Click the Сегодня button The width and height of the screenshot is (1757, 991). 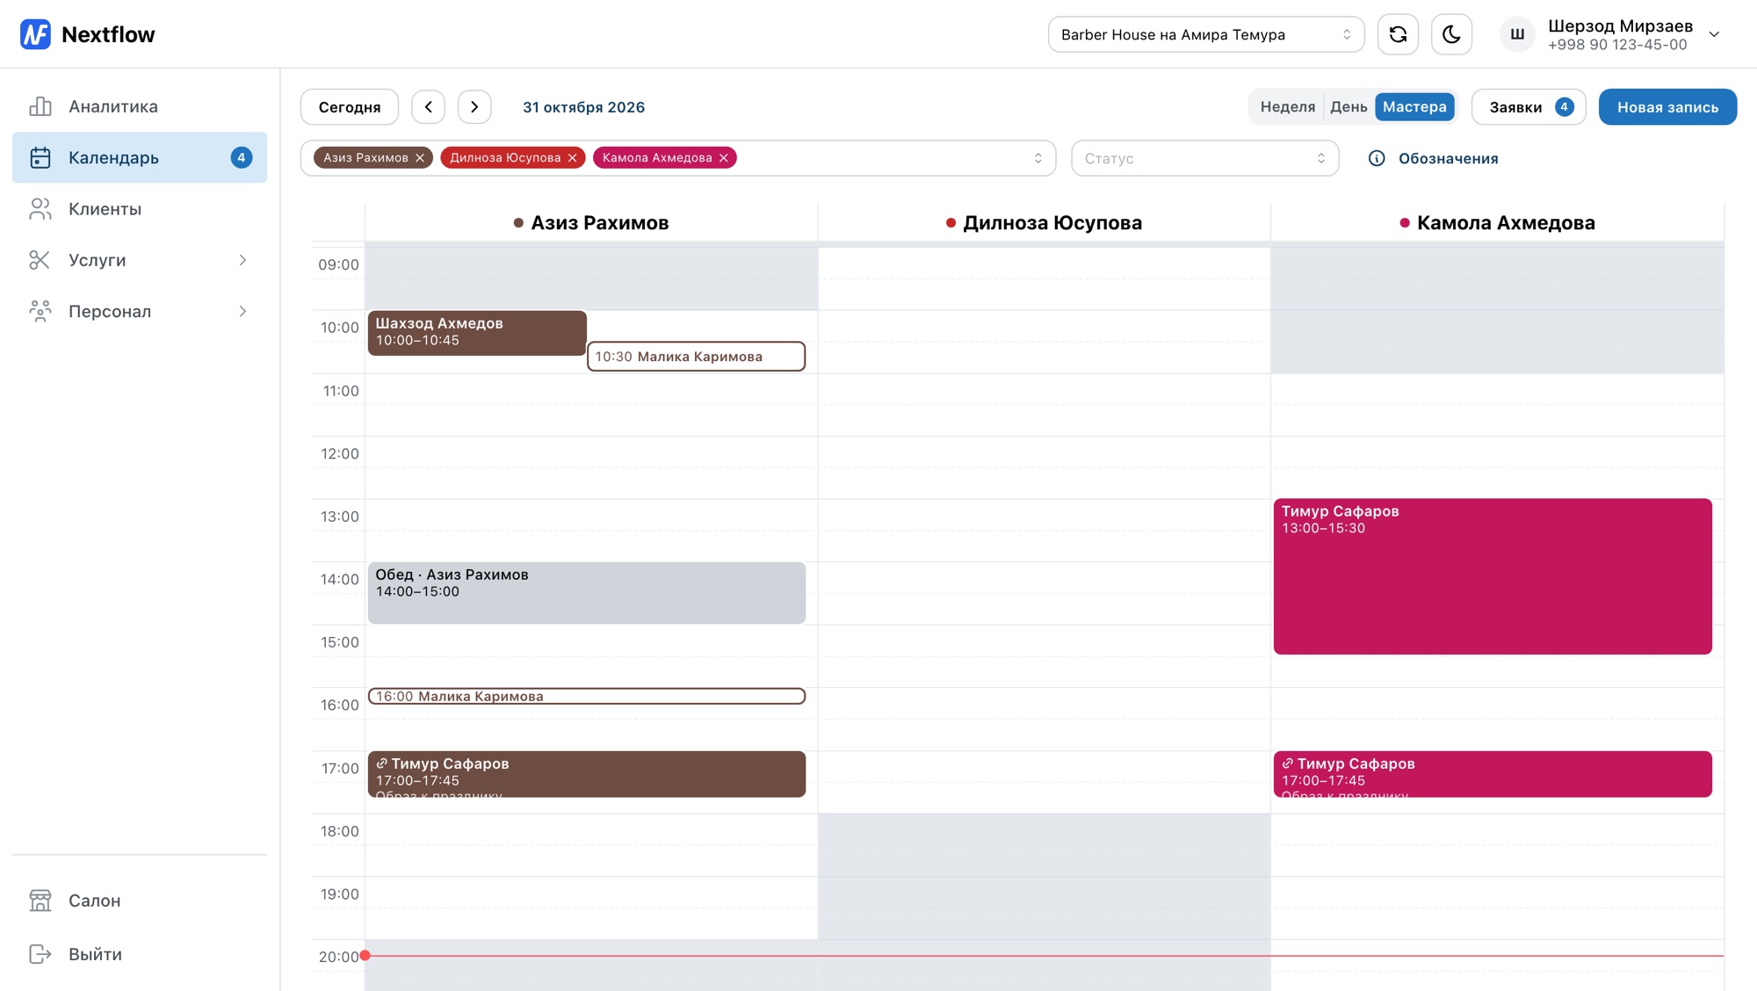pos(350,107)
